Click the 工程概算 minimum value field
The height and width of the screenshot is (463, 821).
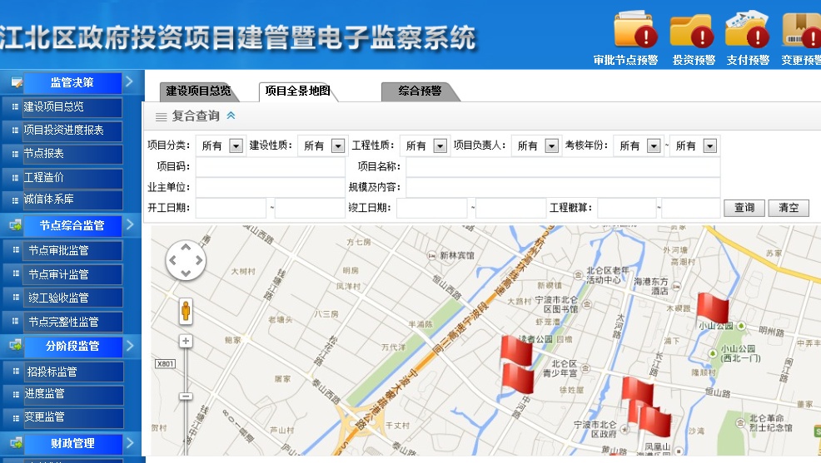627,208
